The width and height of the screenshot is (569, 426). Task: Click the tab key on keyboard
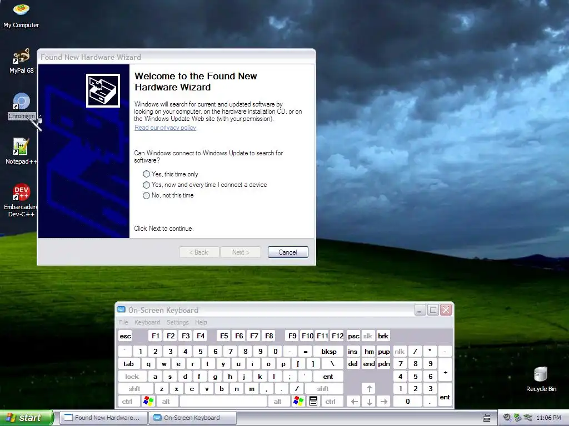point(128,364)
